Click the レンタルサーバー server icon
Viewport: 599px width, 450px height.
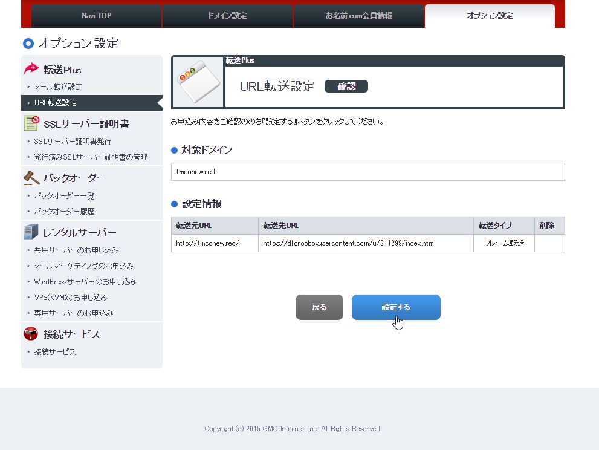click(31, 232)
